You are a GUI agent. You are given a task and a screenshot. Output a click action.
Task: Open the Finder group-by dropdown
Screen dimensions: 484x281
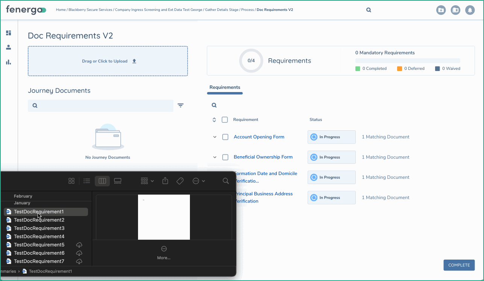pyautogui.click(x=147, y=181)
